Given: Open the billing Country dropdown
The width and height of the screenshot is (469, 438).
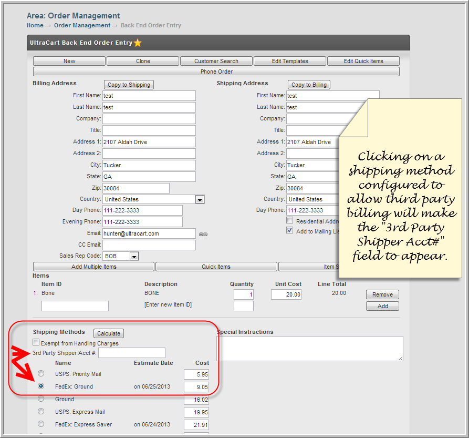Looking at the screenshot, I should click(x=200, y=199).
